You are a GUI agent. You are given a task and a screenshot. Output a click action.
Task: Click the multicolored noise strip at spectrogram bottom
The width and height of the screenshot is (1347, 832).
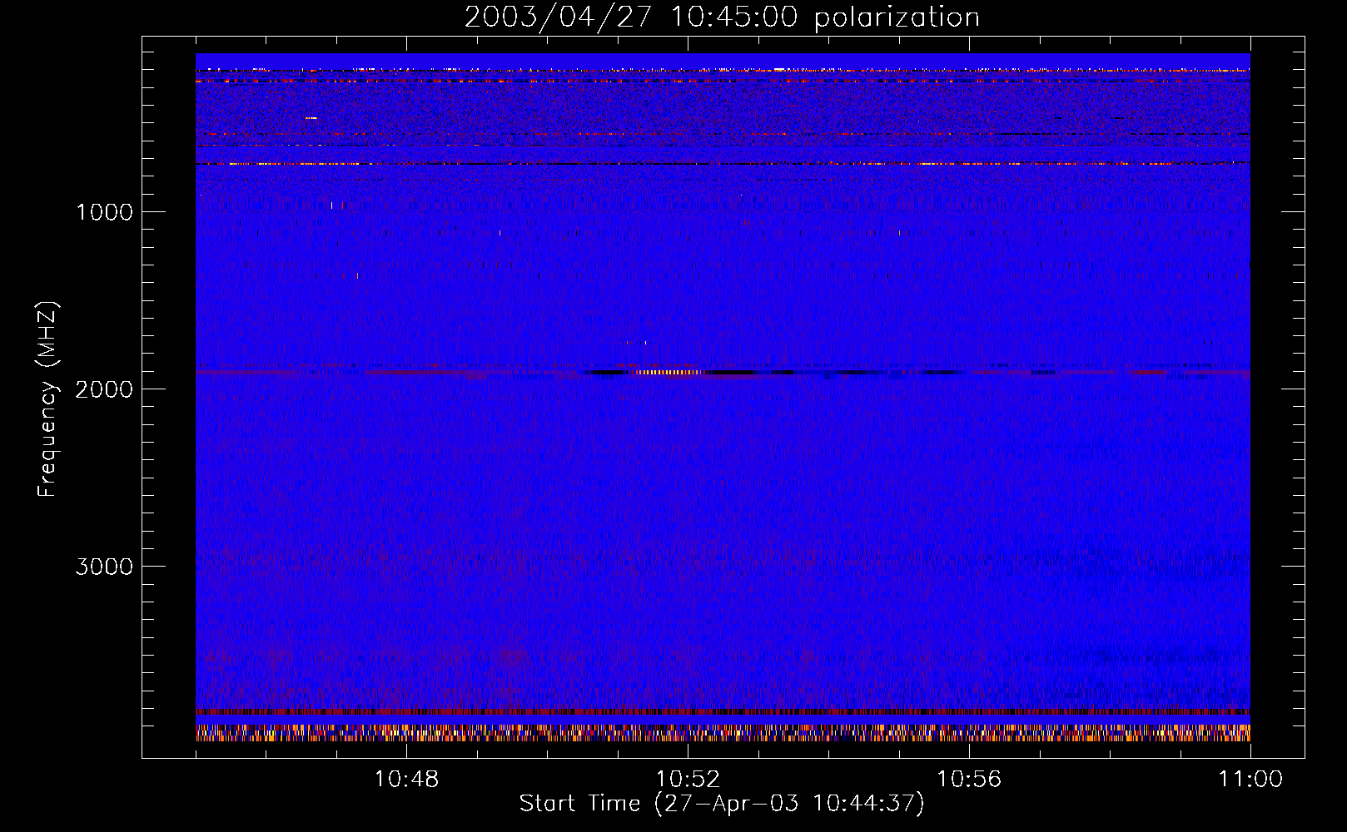pyautogui.click(x=723, y=733)
